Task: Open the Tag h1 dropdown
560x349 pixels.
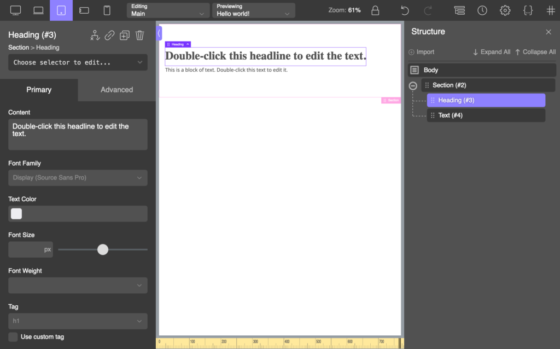Action: 78,321
